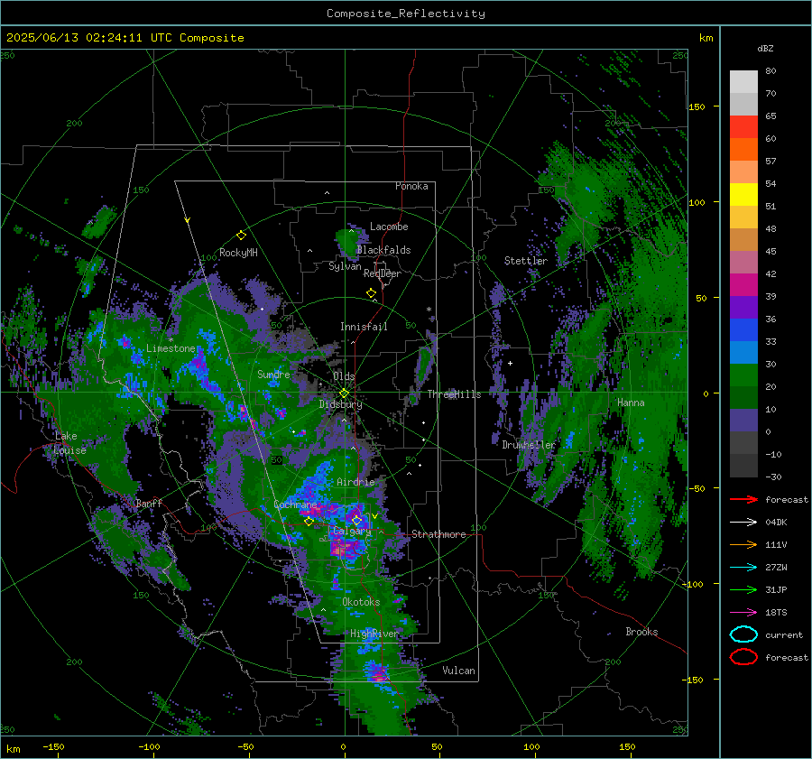812x759 pixels.
Task: Click yellow diamond radar-center marker near Olds
Action: pos(344,393)
